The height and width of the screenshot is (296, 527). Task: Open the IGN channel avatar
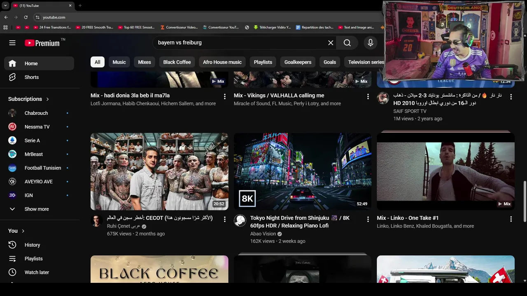coord(12,195)
